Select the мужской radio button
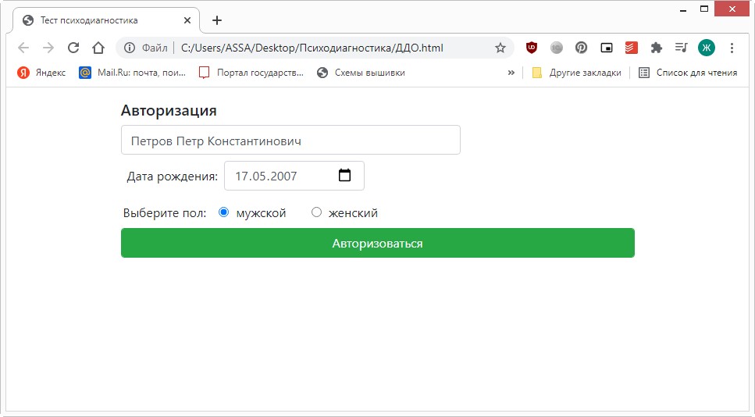 click(x=224, y=212)
